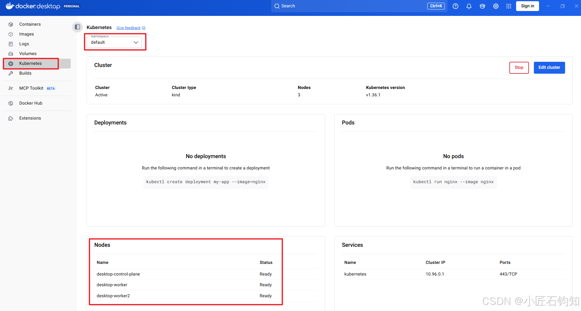
Task: Click the BETA badge next to MCP Toolkit
Action: pyautogui.click(x=51, y=89)
